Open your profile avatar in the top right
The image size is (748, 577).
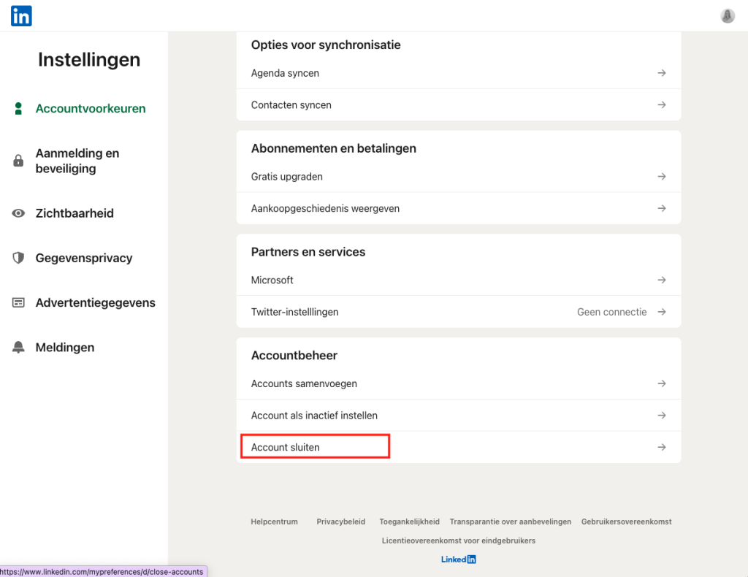[x=727, y=15]
